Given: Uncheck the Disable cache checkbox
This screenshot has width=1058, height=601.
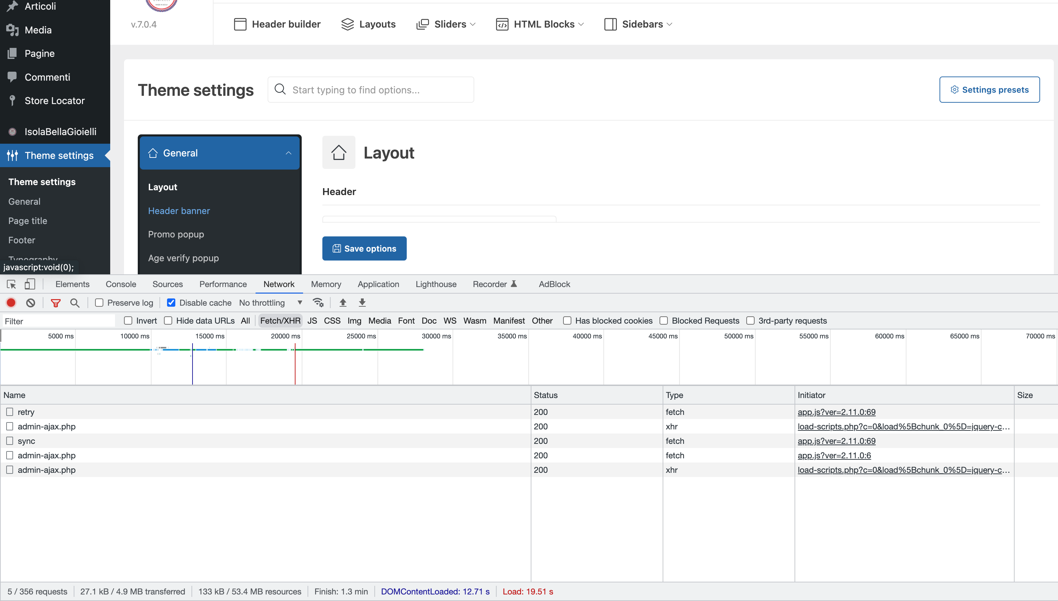Looking at the screenshot, I should (171, 303).
